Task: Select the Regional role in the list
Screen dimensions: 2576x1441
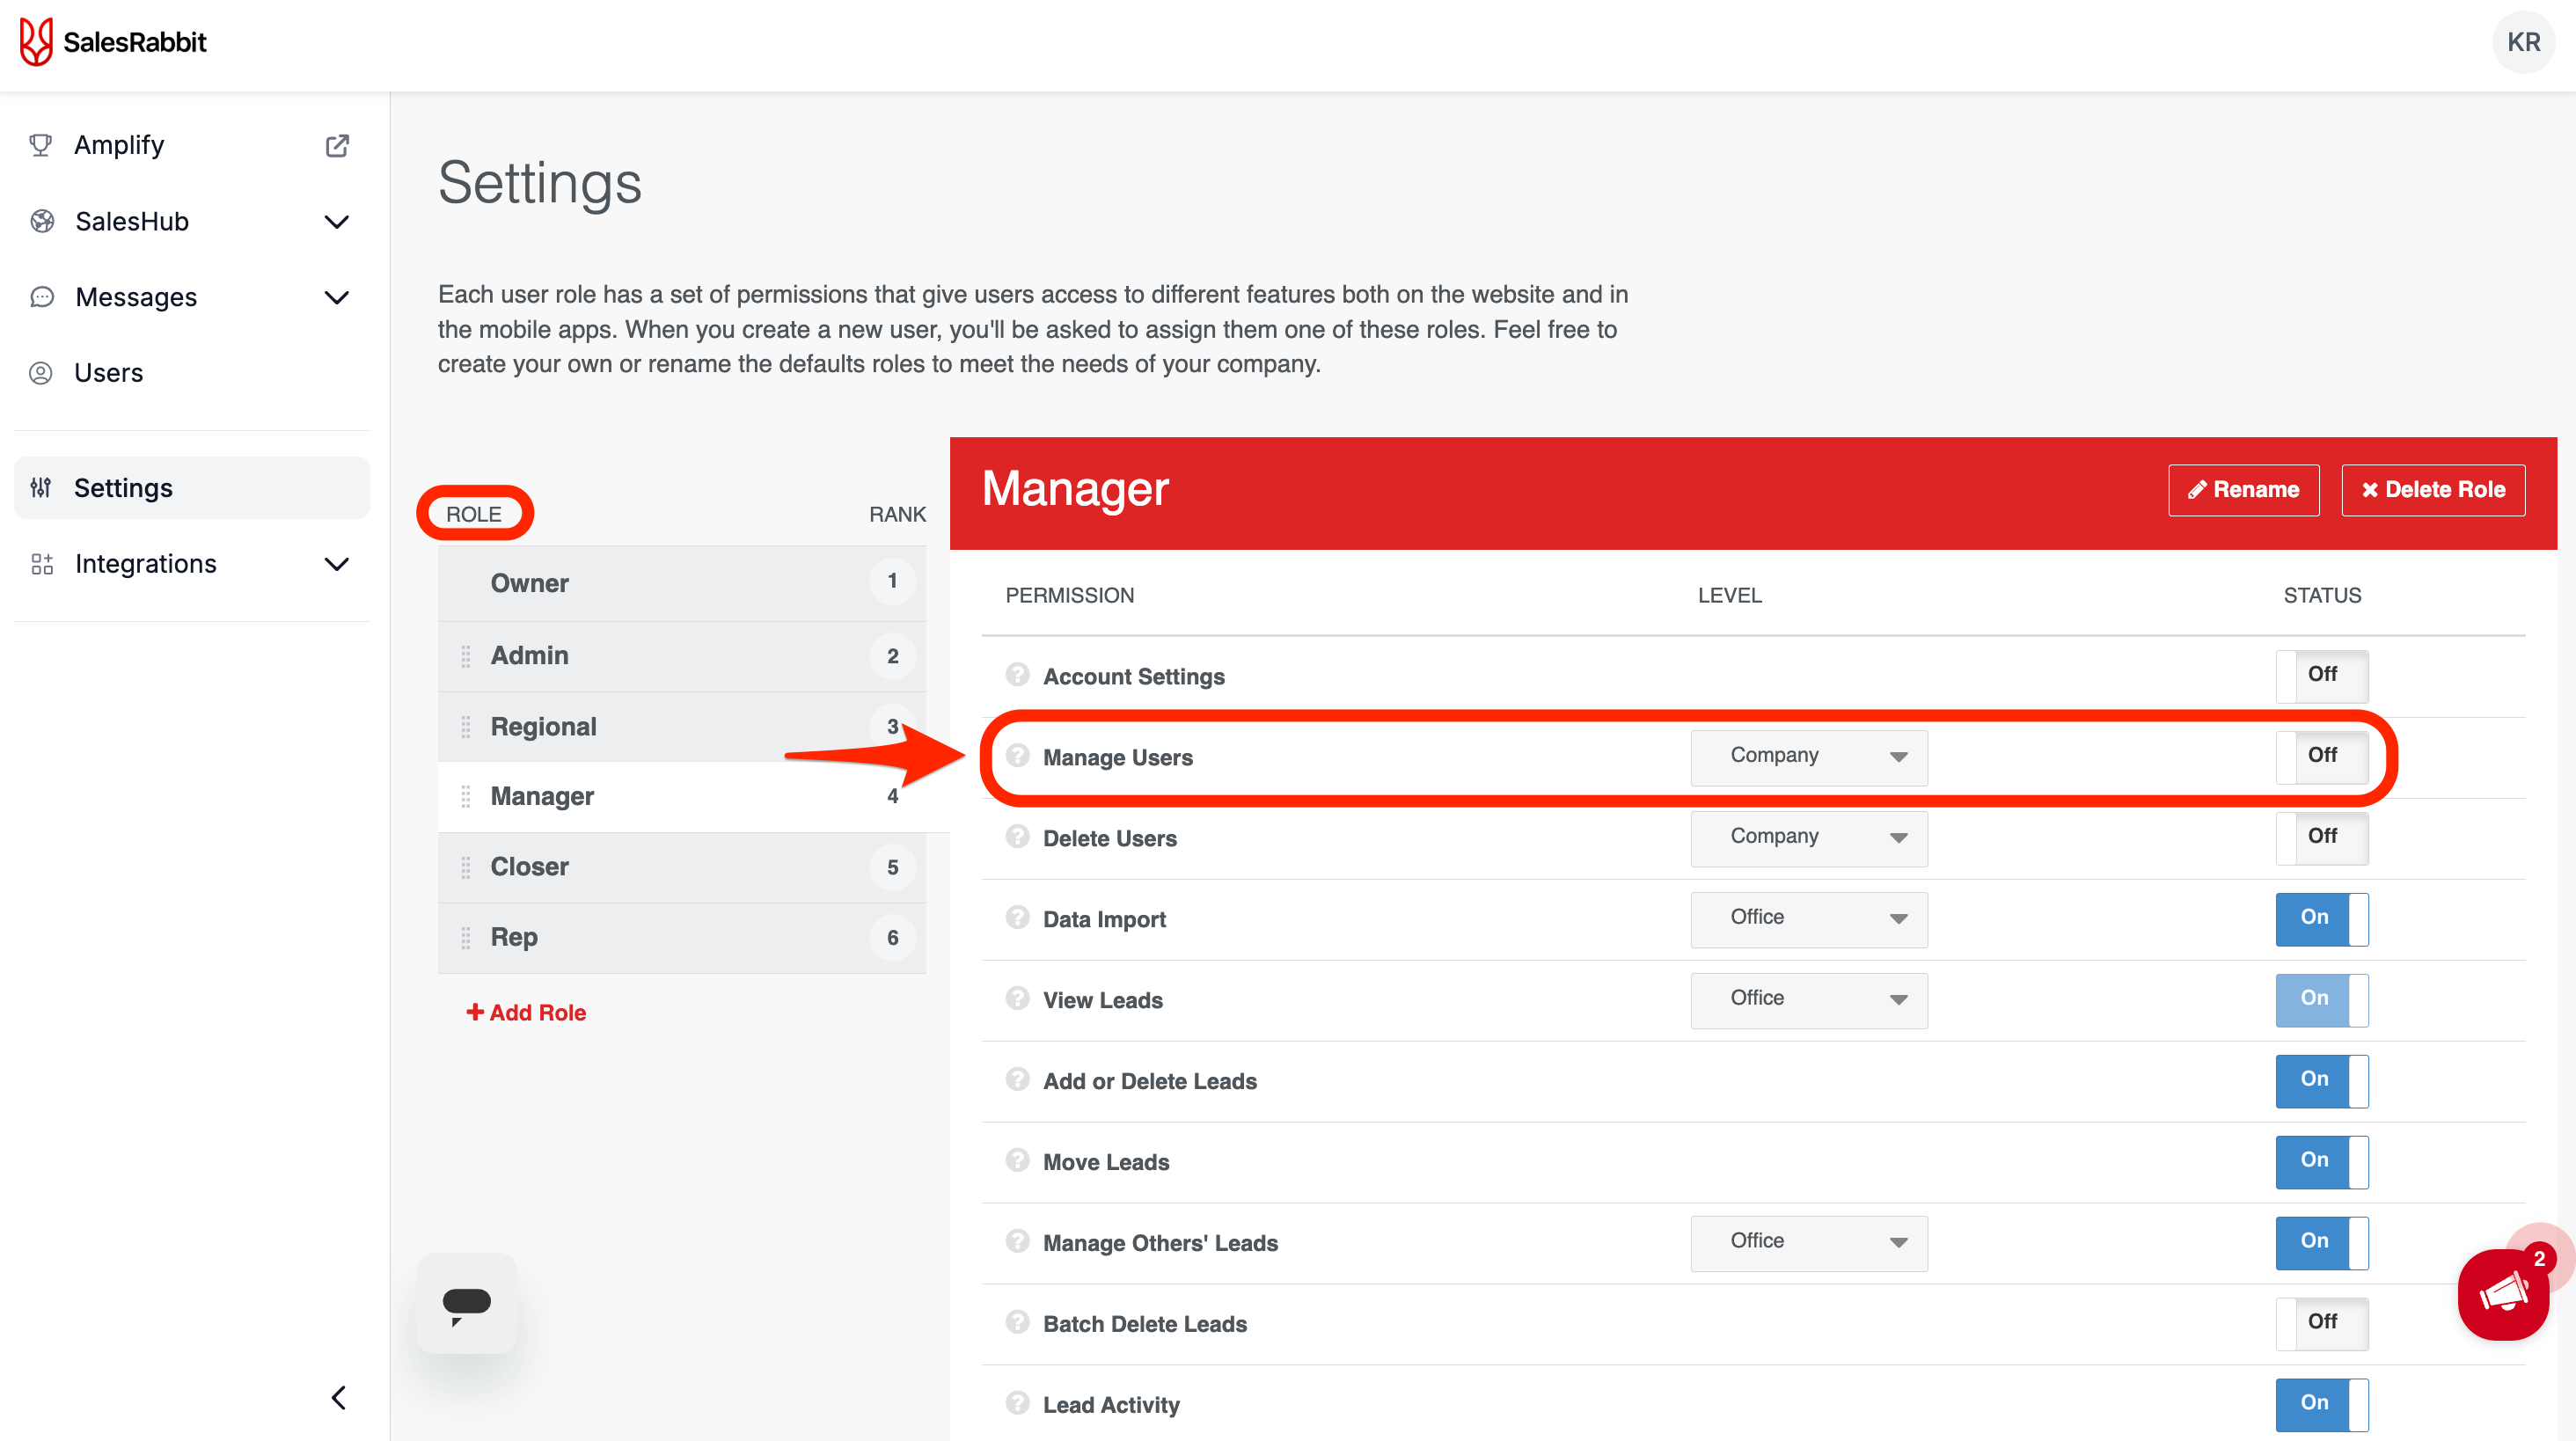Action: coord(543,727)
